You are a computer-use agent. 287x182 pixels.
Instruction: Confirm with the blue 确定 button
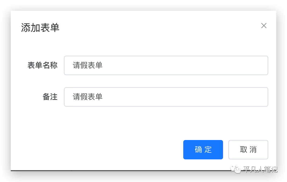click(x=203, y=150)
